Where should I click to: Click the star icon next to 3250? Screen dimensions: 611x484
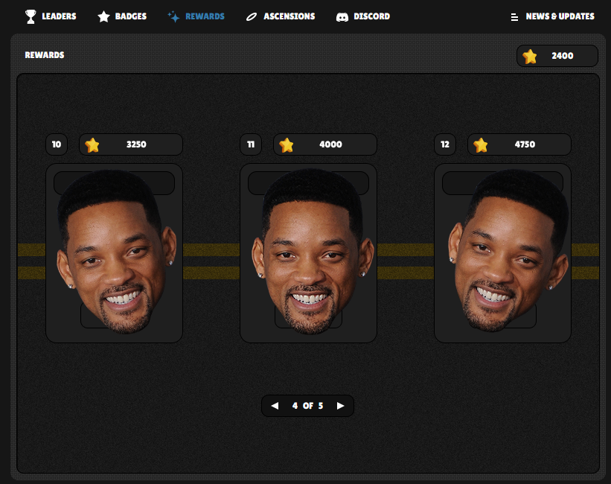(x=92, y=145)
